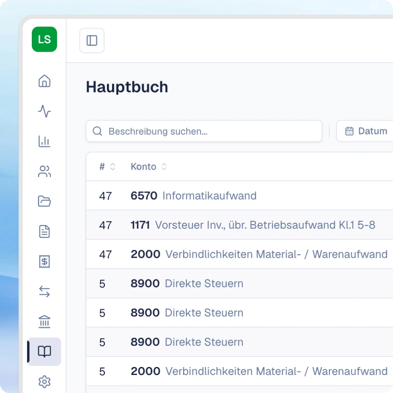
Task: Toggle the sidebar panel button
Action: [x=92, y=40]
